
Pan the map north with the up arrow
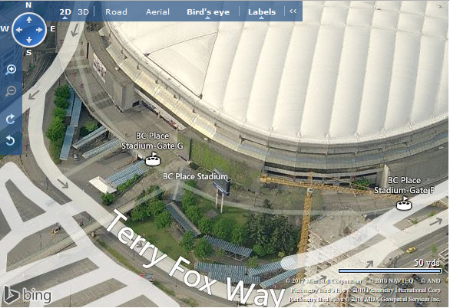tap(29, 20)
